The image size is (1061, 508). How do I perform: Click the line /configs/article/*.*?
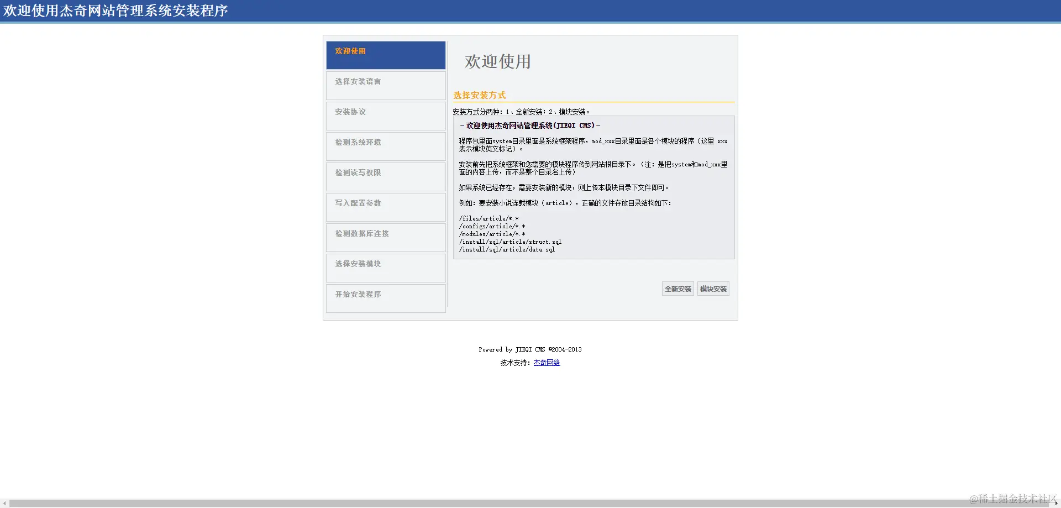coord(492,226)
